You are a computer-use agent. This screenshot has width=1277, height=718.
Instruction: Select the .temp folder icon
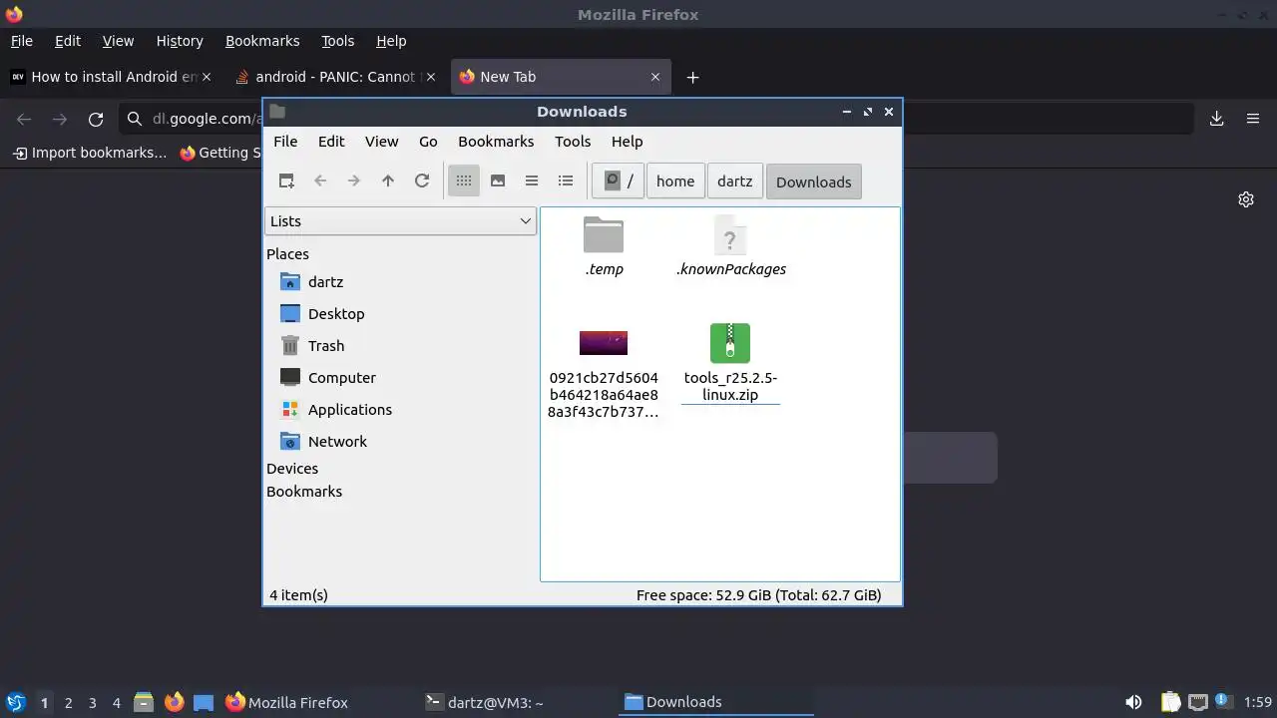click(604, 236)
